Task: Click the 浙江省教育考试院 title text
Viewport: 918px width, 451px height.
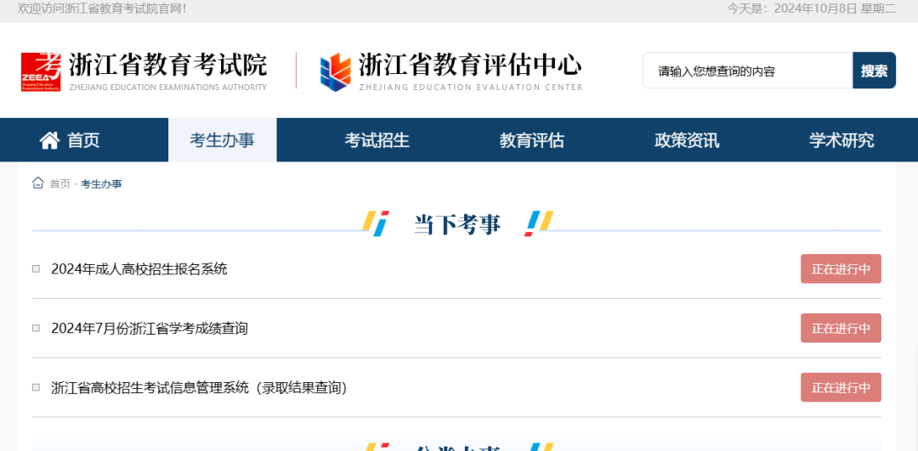Action: point(168,65)
